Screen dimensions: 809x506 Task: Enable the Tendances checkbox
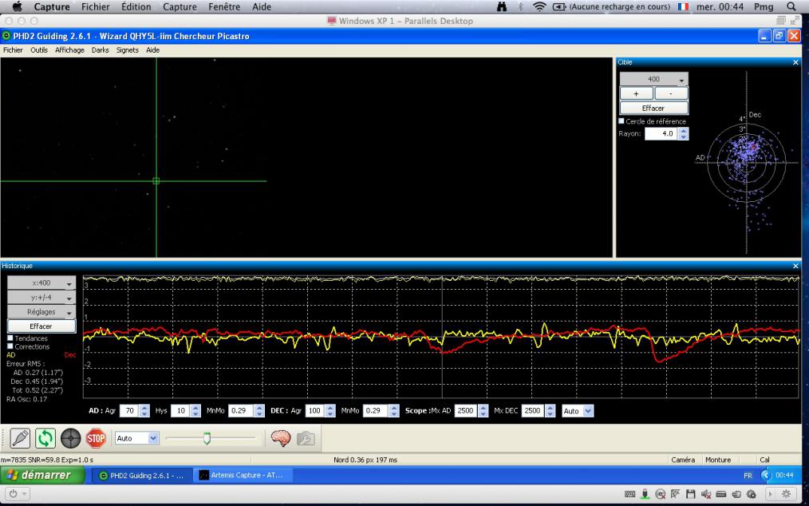tap(10, 338)
